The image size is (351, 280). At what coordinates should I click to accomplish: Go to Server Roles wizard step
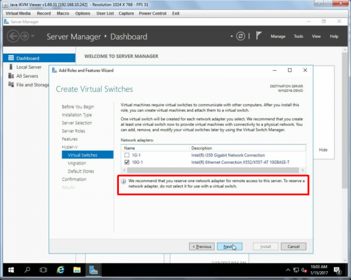coord(73,131)
